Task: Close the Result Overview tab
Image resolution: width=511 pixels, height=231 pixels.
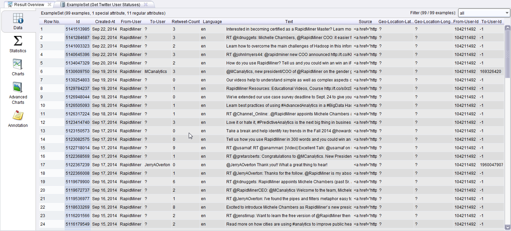Action: [49, 4]
